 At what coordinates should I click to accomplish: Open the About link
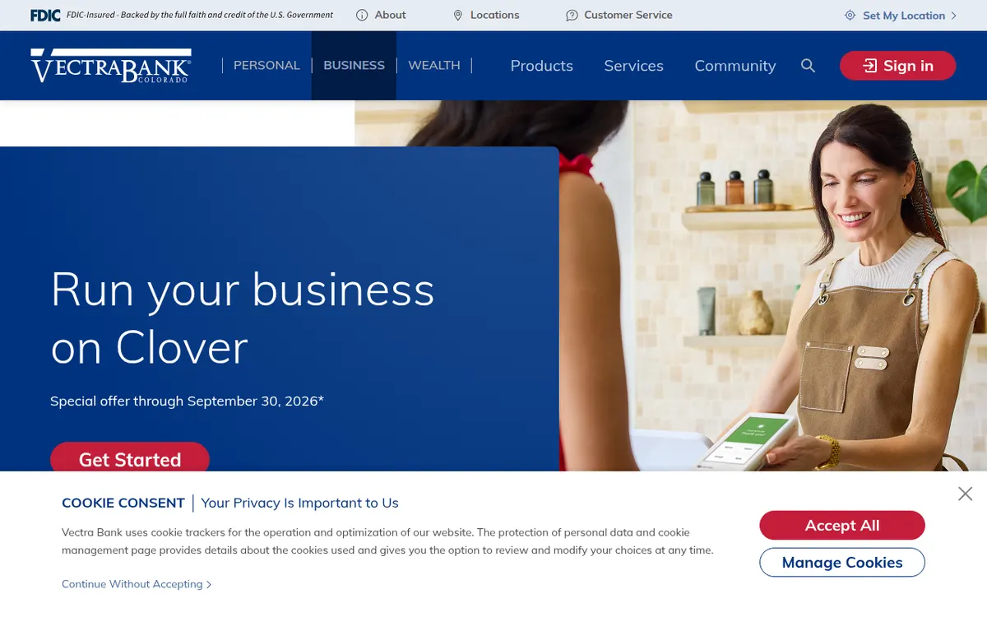pyautogui.click(x=390, y=15)
